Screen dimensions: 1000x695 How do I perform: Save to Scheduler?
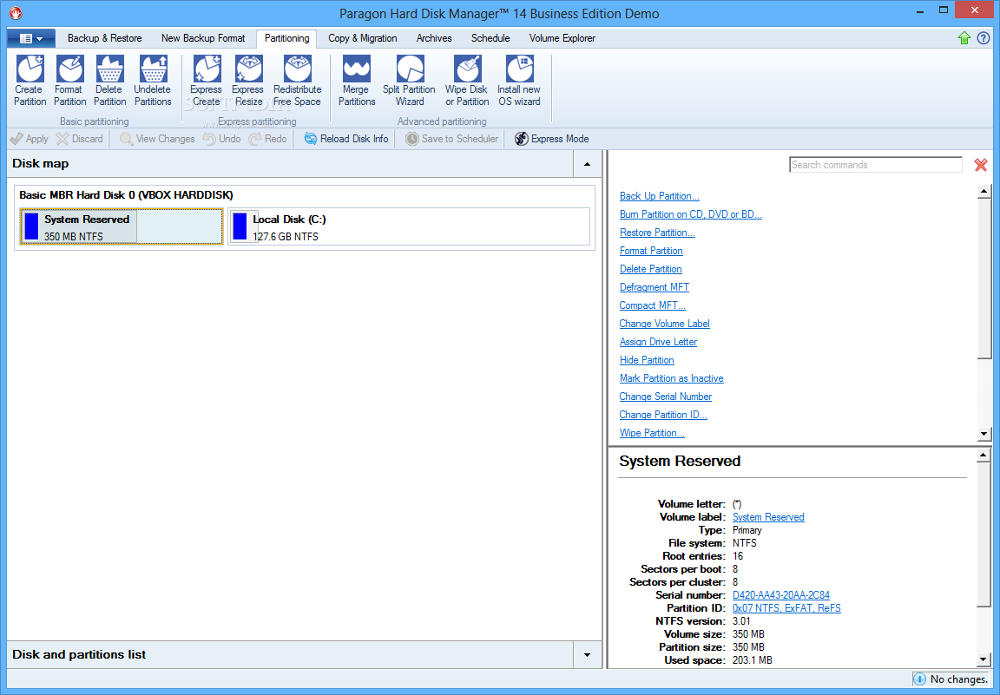452,138
